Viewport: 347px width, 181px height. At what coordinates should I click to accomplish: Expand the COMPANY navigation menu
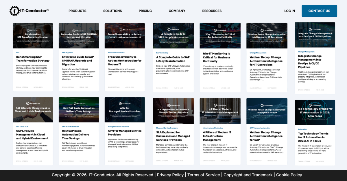click(177, 11)
